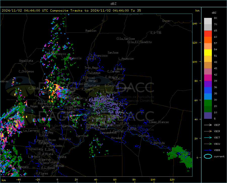Click the white VBCP arrow in the legend
This screenshot has height=183, width=227.
(208, 125)
